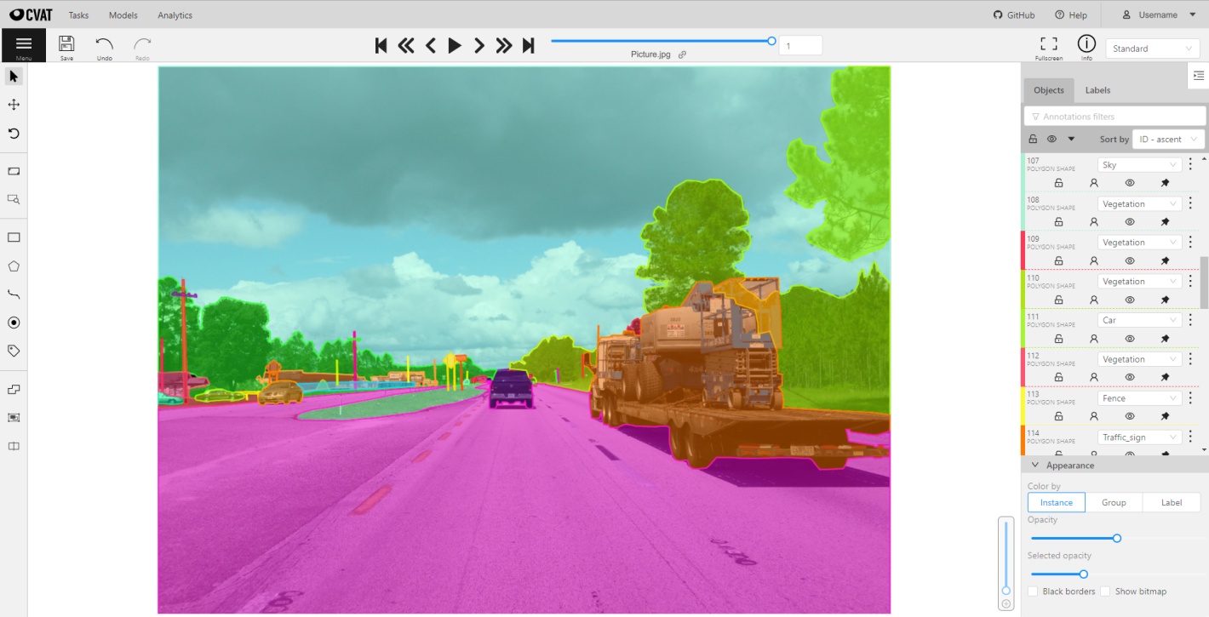The width and height of the screenshot is (1209, 617).
Task: Select the Draw polyline tool
Action: 13,294
